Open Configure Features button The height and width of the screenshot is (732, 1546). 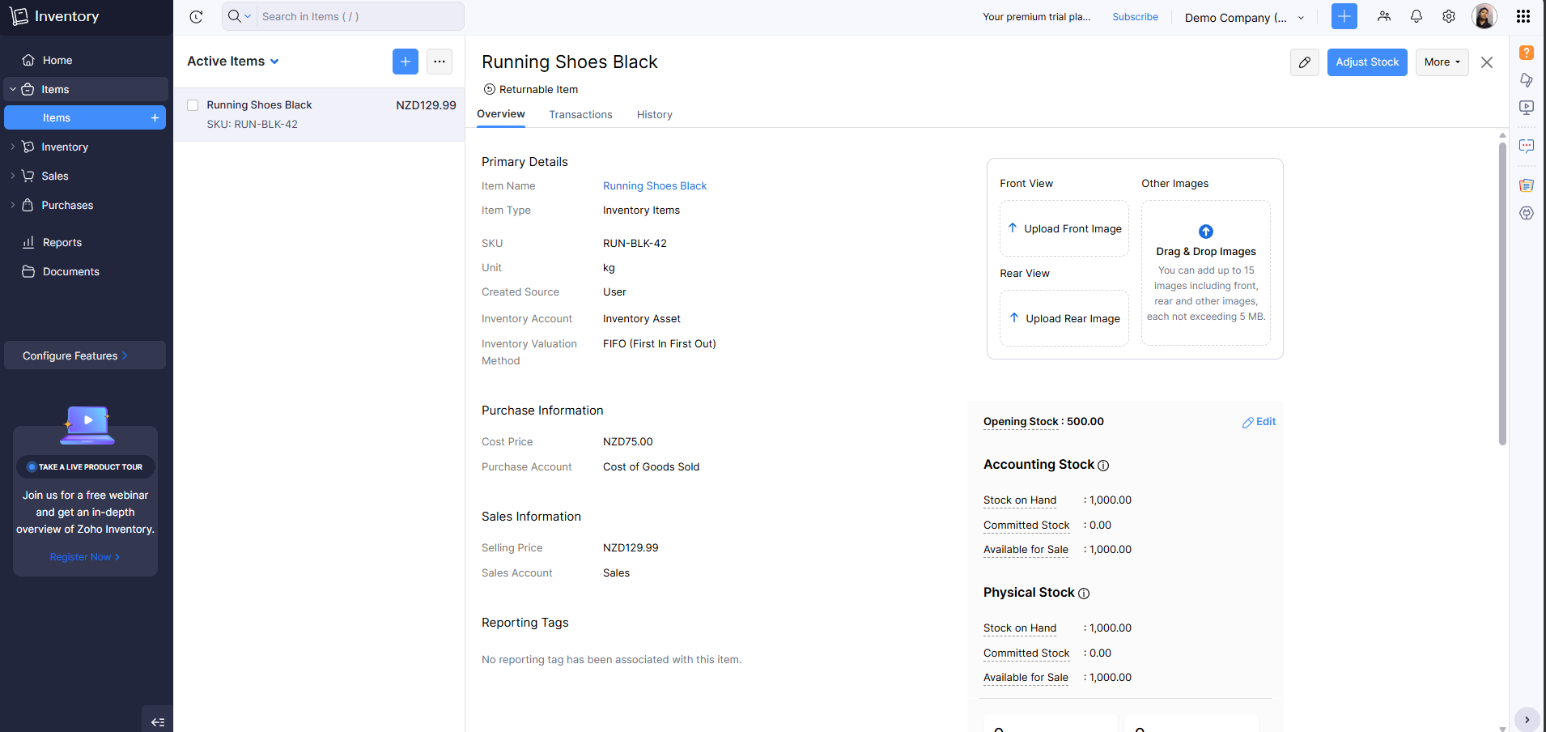coord(85,355)
